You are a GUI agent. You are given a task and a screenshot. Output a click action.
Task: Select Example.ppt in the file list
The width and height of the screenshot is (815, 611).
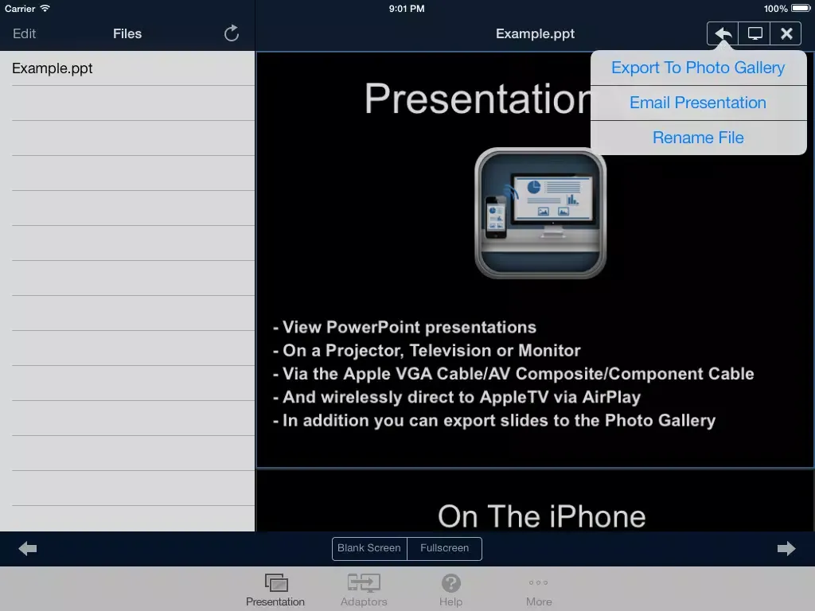coord(127,68)
